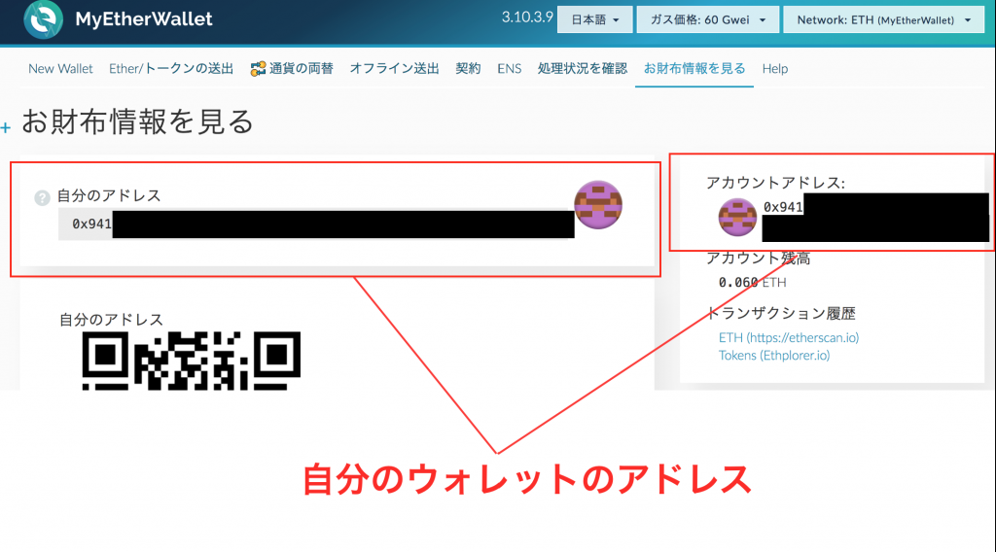
Task: Open Tokens Ethplorer.io link
Action: 773,355
